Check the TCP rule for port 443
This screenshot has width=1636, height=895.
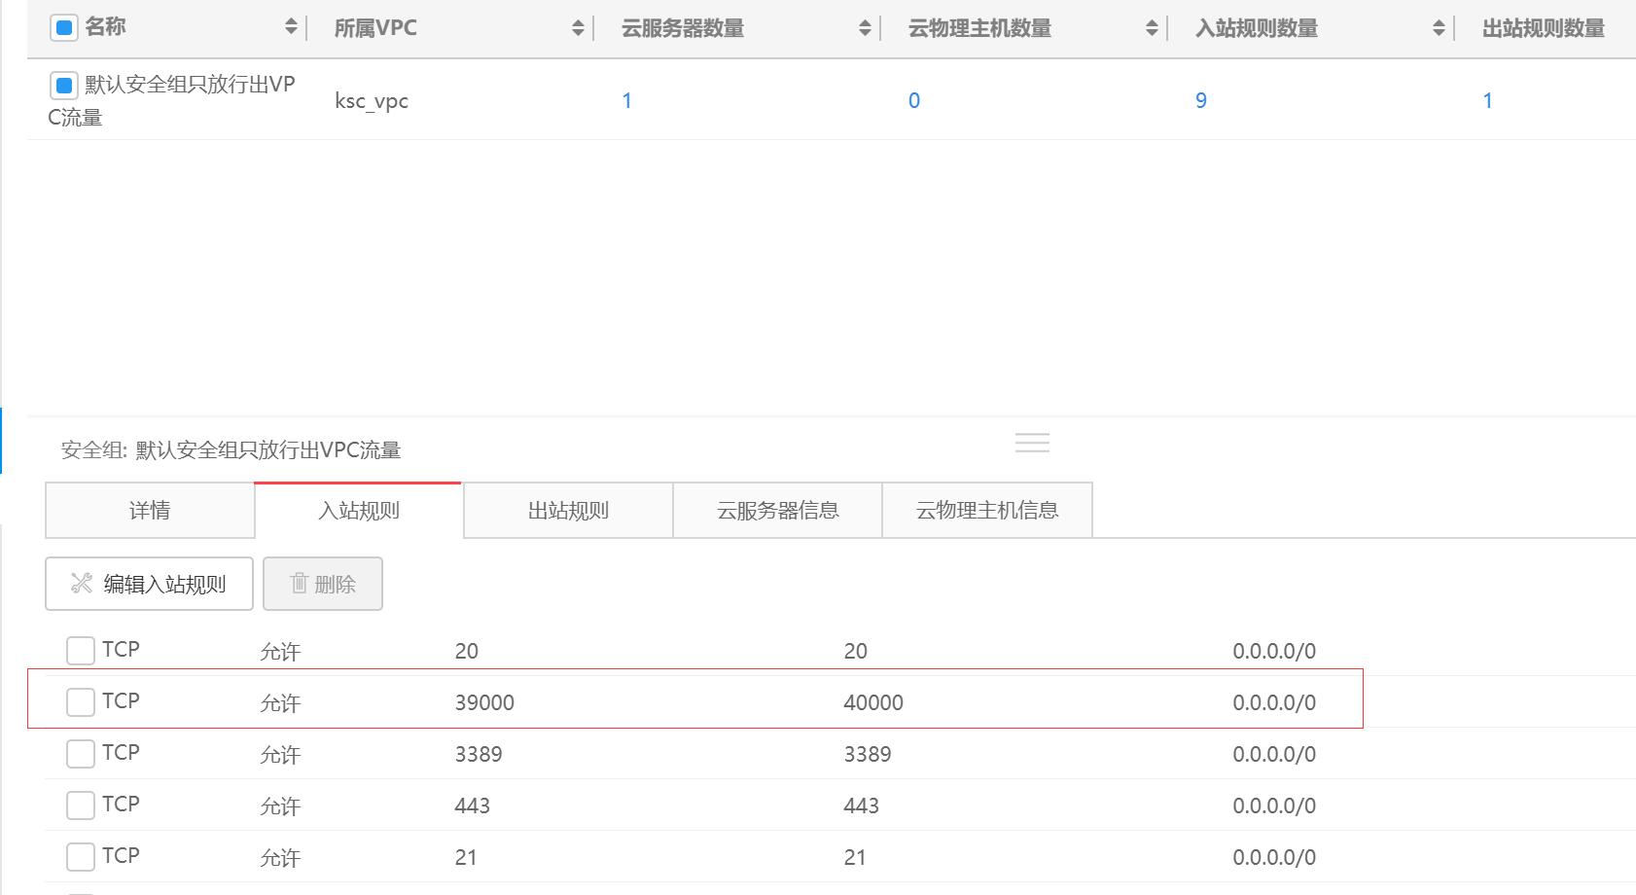[x=81, y=805]
